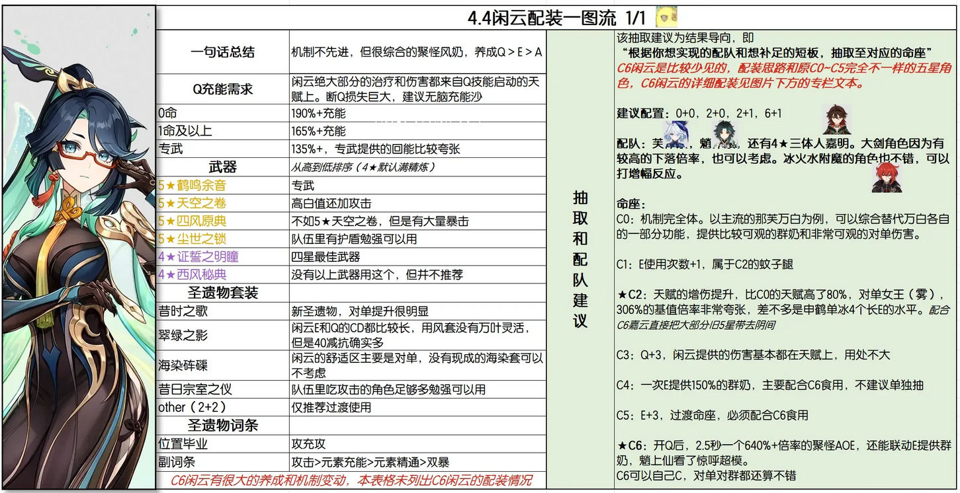This screenshot has height=493, width=960.
Task: Select the 135%+ 专武提供的回能 cell
Action: pyautogui.click(x=417, y=149)
